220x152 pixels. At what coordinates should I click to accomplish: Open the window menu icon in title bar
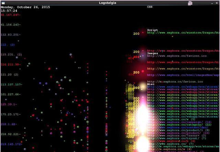pos(3,3)
